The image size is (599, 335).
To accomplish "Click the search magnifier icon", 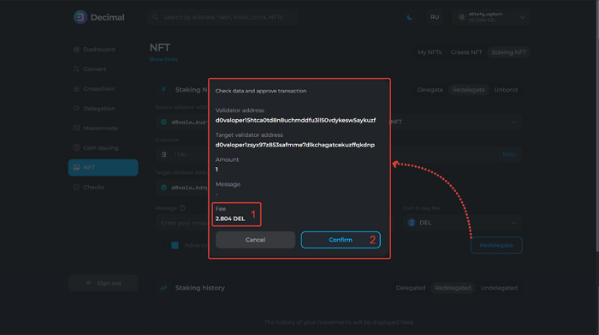I will pyautogui.click(x=155, y=17).
